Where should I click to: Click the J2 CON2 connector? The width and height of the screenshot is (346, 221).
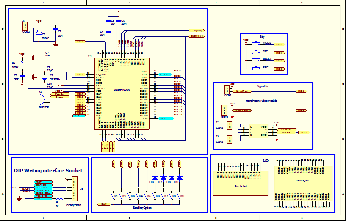click(x=230, y=126)
